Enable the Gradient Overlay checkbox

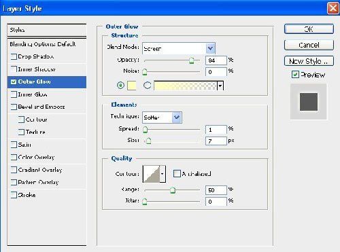coord(14,170)
